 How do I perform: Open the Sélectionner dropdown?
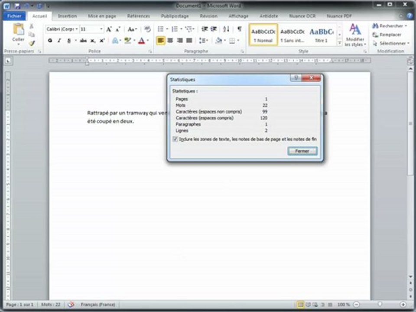tap(391, 43)
